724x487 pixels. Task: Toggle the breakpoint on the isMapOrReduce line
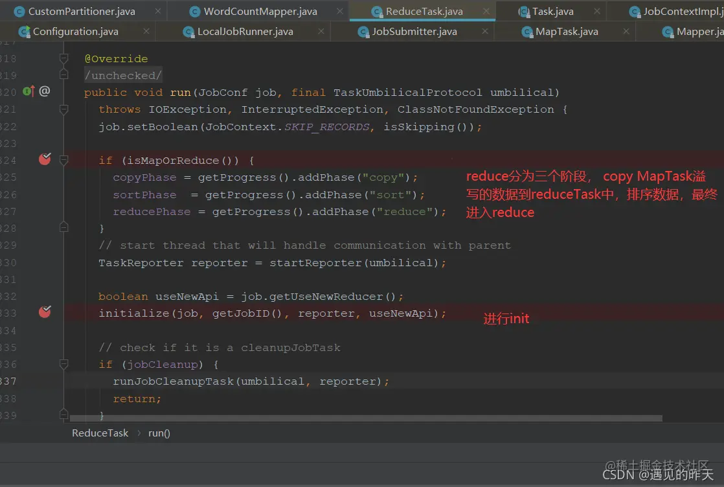click(45, 159)
